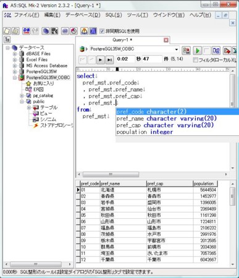Click the pie-chart clock toolbar icon
239x278 pixels.
tap(73, 31)
